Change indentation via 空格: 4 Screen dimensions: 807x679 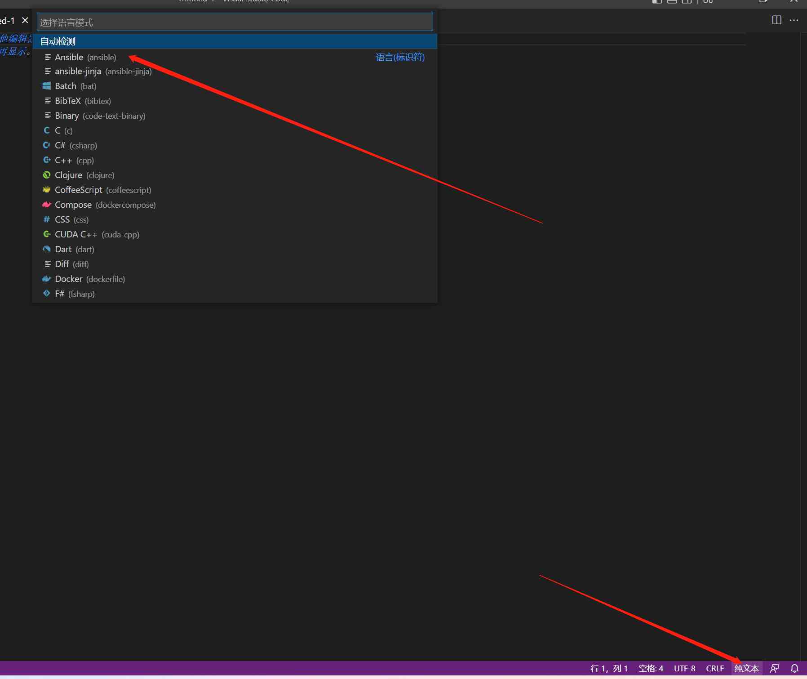651,668
